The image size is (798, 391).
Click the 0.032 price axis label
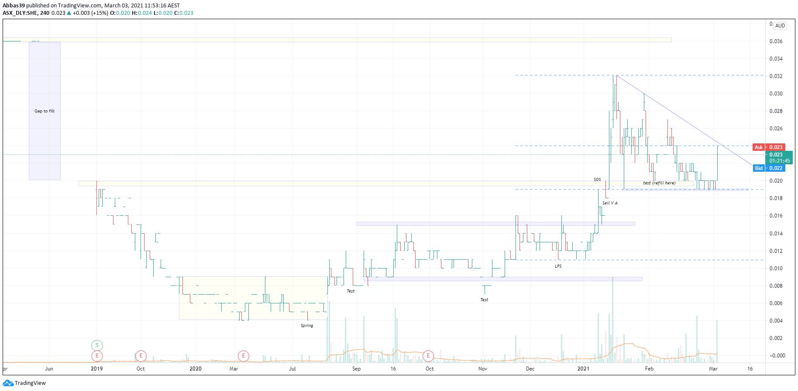pos(776,76)
